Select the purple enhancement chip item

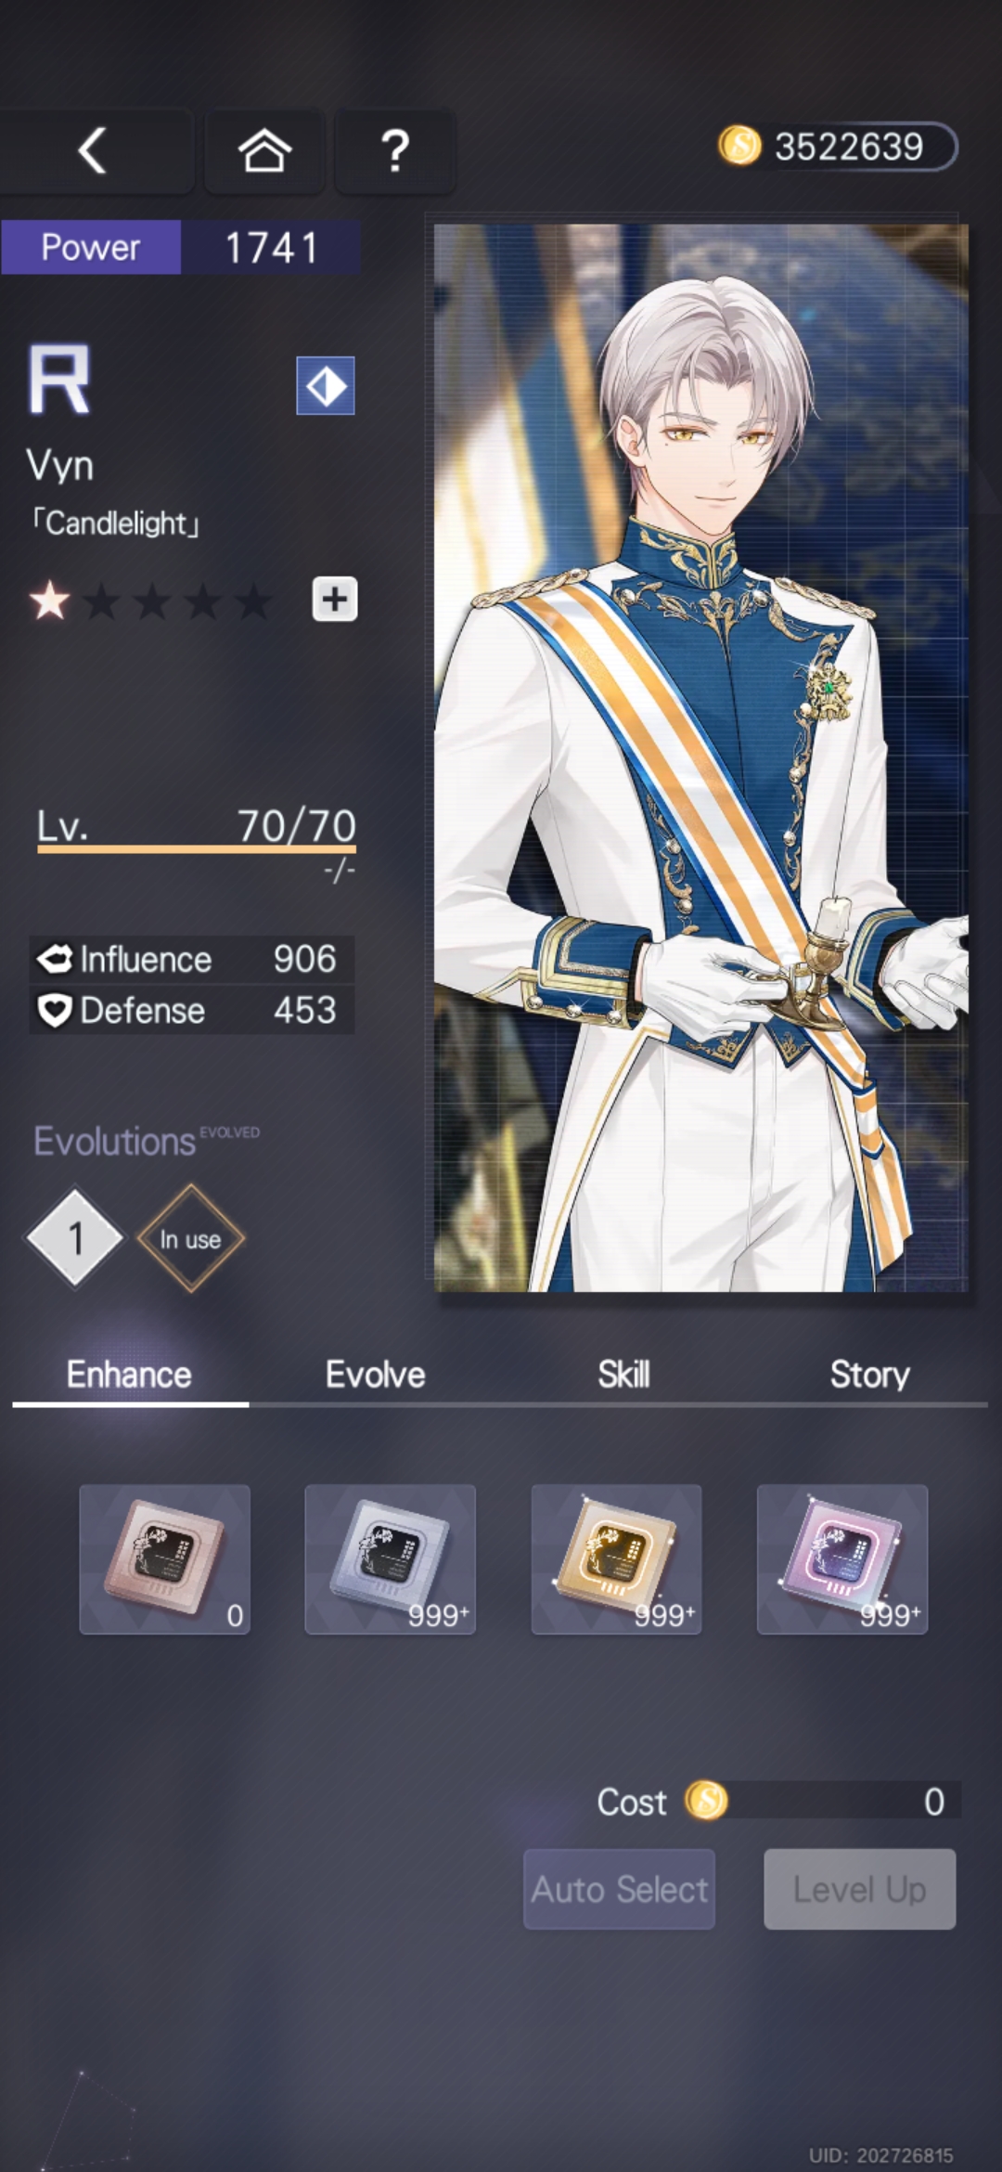click(x=842, y=1559)
